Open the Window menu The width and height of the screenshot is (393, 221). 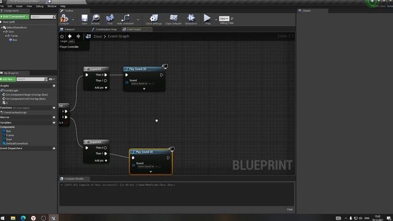click(52, 6)
